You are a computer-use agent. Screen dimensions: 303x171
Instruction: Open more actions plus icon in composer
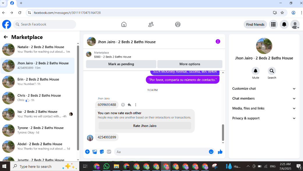87,152
